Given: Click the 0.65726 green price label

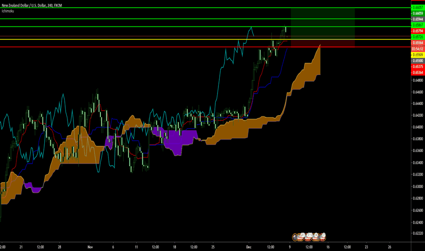Looking at the screenshot, I should point(418,37).
